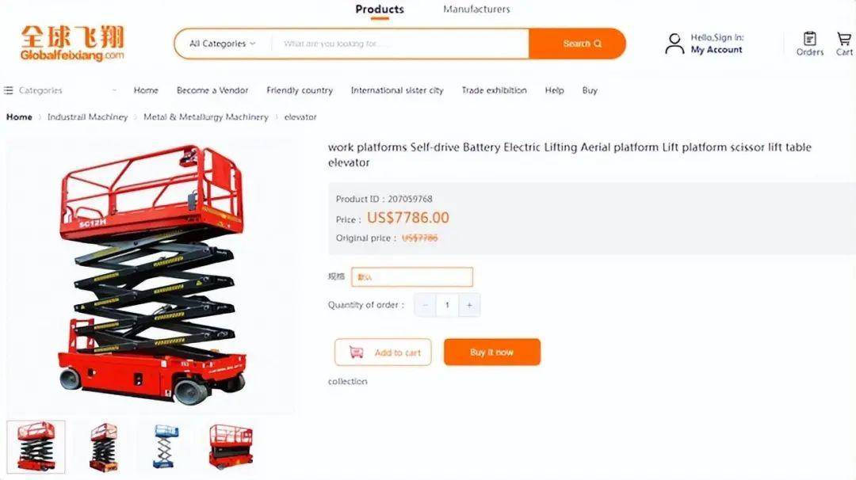
Task: Select the blue scissor lift thumbnail
Action: click(166, 446)
